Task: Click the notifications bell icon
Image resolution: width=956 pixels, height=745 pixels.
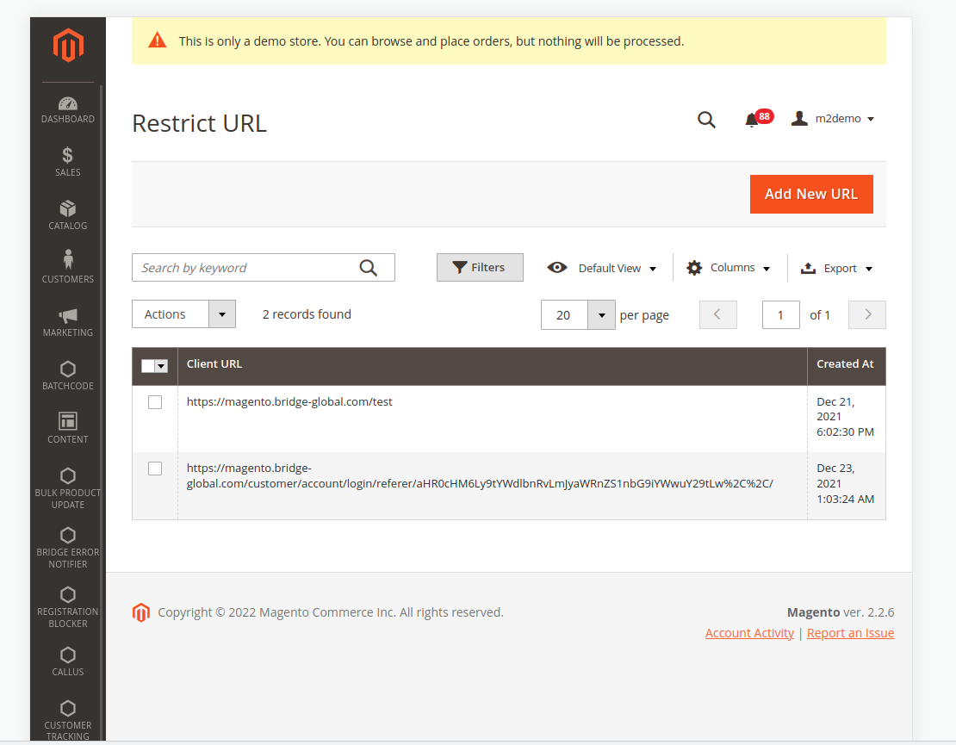Action: click(751, 120)
